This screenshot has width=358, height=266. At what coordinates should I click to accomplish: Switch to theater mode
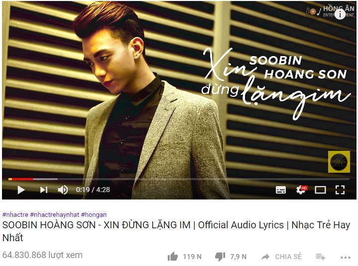[x=320, y=190]
